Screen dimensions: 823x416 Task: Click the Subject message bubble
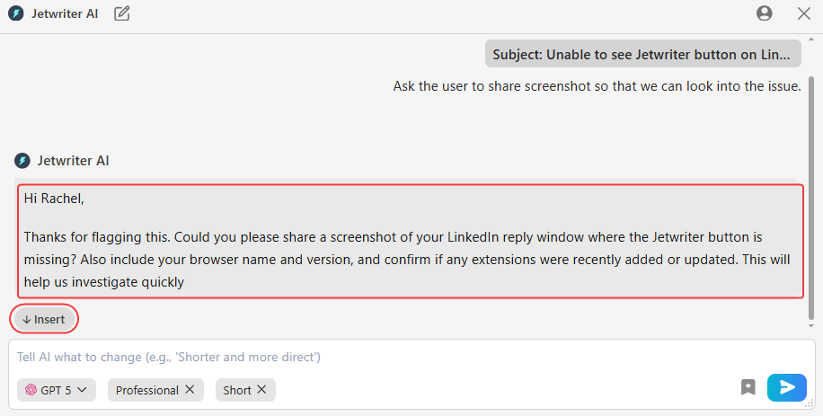(642, 54)
